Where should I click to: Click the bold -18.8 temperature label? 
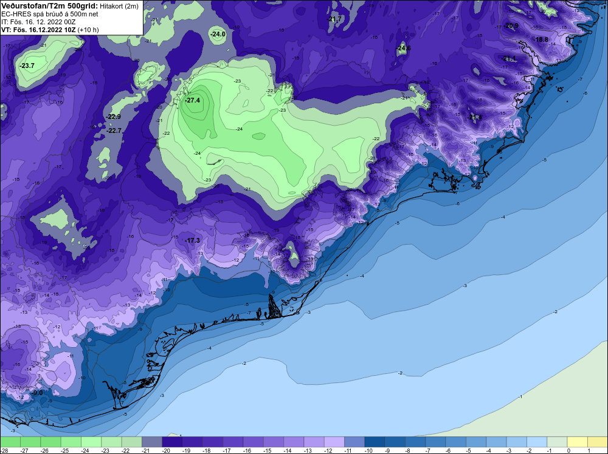541,39
